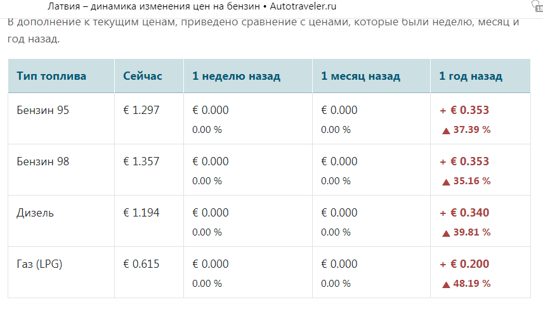Select the 'Сейчас' column header

tap(142, 76)
